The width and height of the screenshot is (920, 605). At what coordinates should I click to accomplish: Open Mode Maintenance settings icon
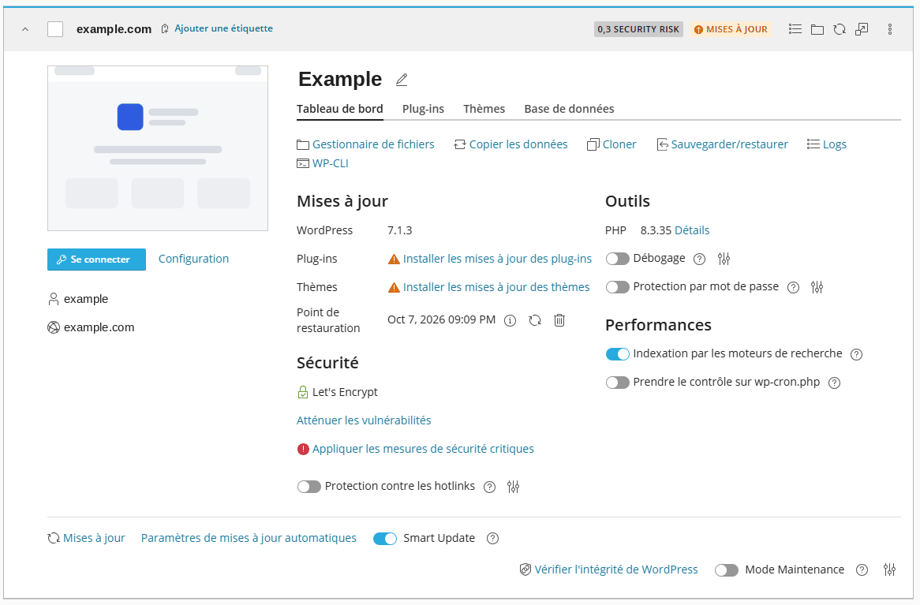pos(890,570)
